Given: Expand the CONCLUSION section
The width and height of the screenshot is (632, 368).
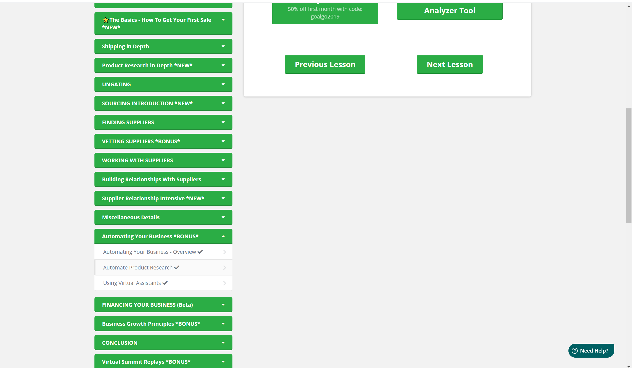Looking at the screenshot, I should (223, 343).
